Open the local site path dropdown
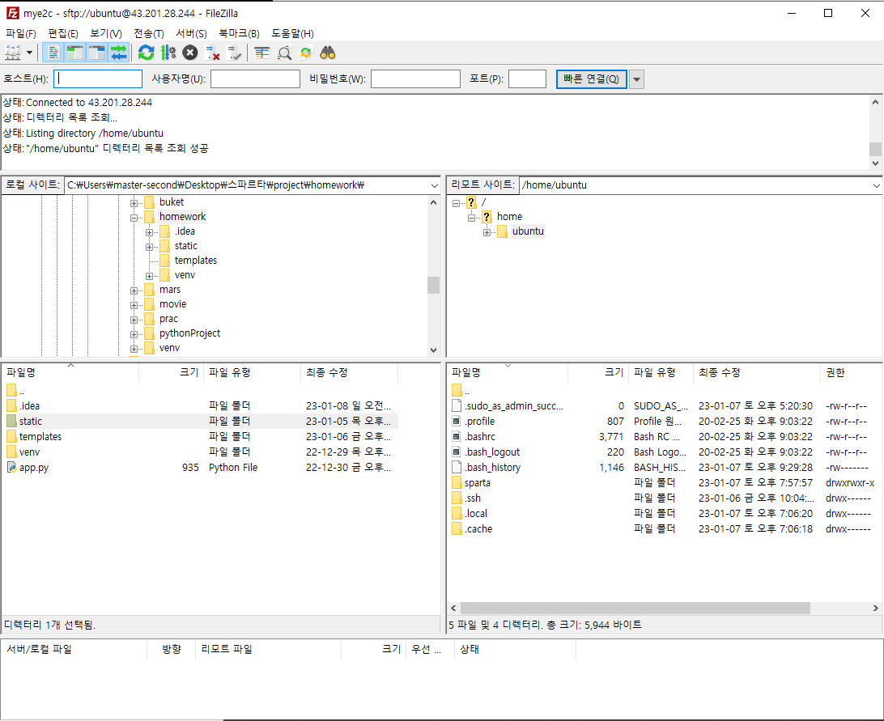The width and height of the screenshot is (884, 721). pos(434,185)
